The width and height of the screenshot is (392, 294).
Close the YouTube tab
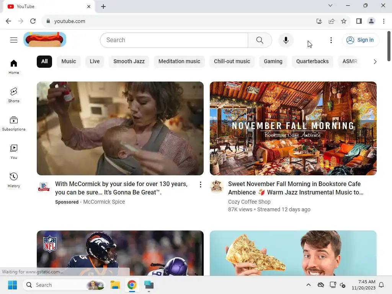[89, 7]
